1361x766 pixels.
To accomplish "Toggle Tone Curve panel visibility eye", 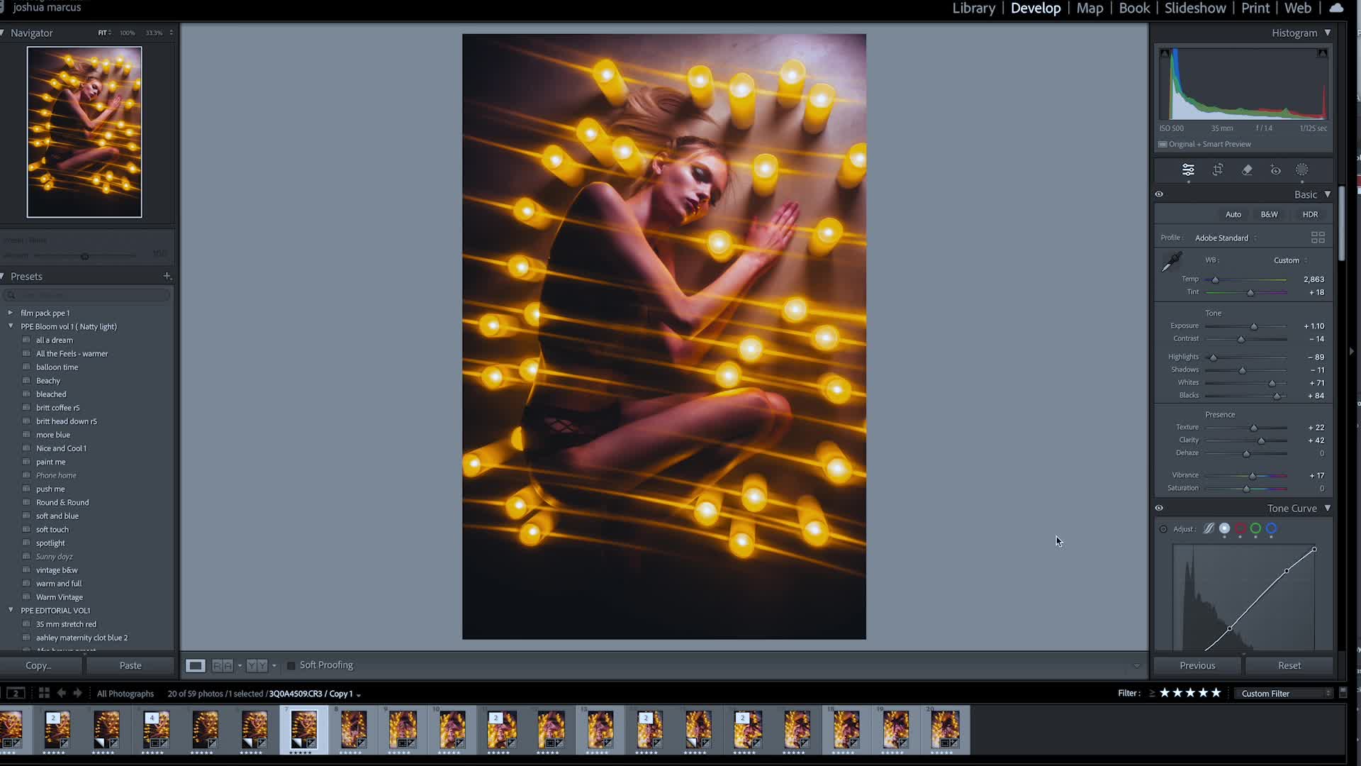I will click(x=1159, y=509).
